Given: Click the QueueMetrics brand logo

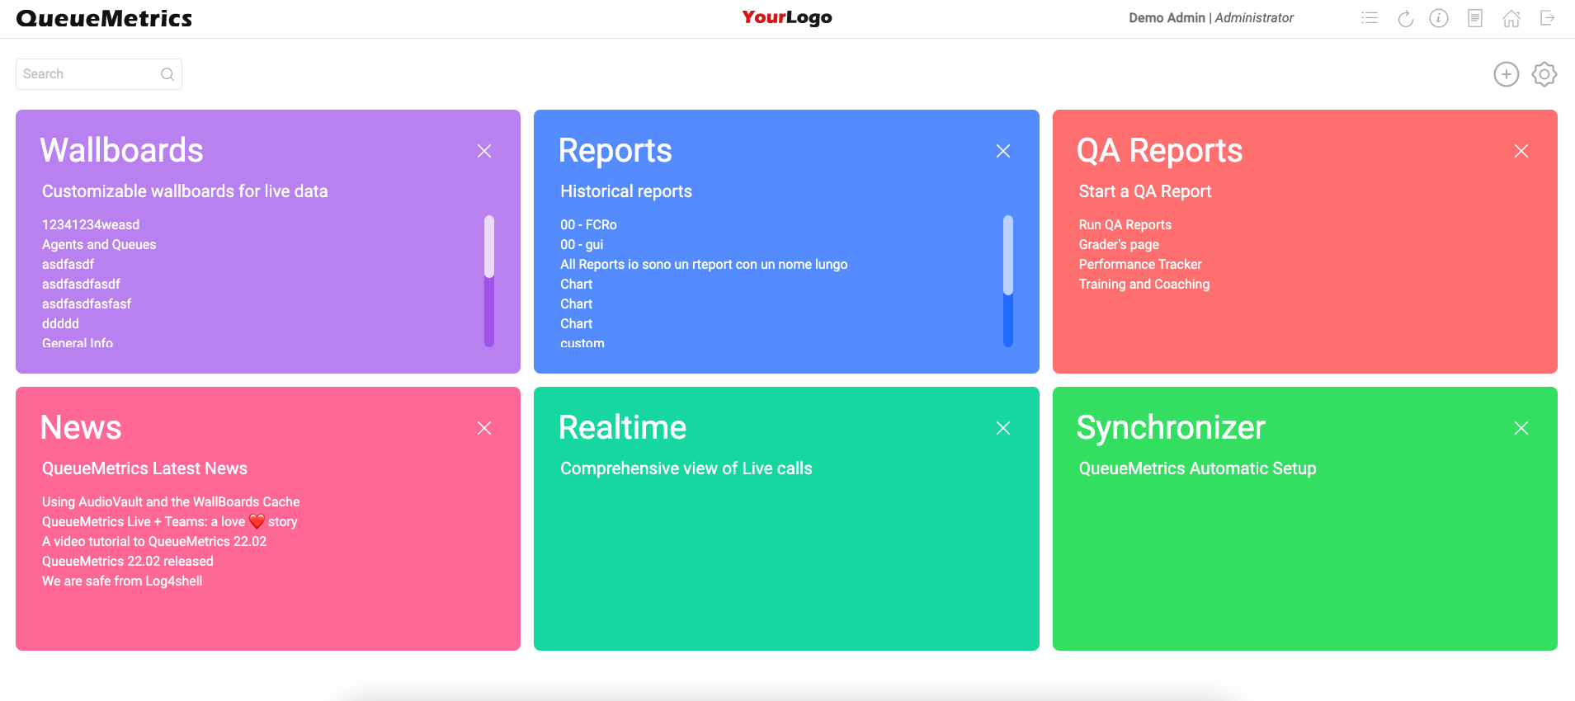Looking at the screenshot, I should [104, 18].
